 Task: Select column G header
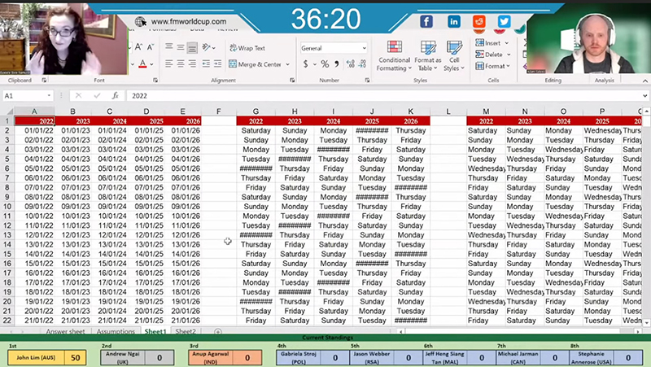(x=256, y=111)
